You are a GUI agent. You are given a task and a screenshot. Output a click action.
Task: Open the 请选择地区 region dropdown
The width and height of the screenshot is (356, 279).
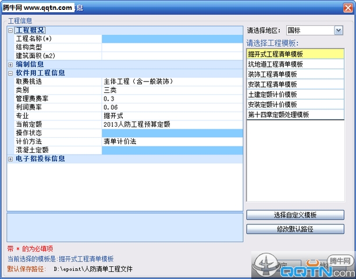[x=339, y=30]
